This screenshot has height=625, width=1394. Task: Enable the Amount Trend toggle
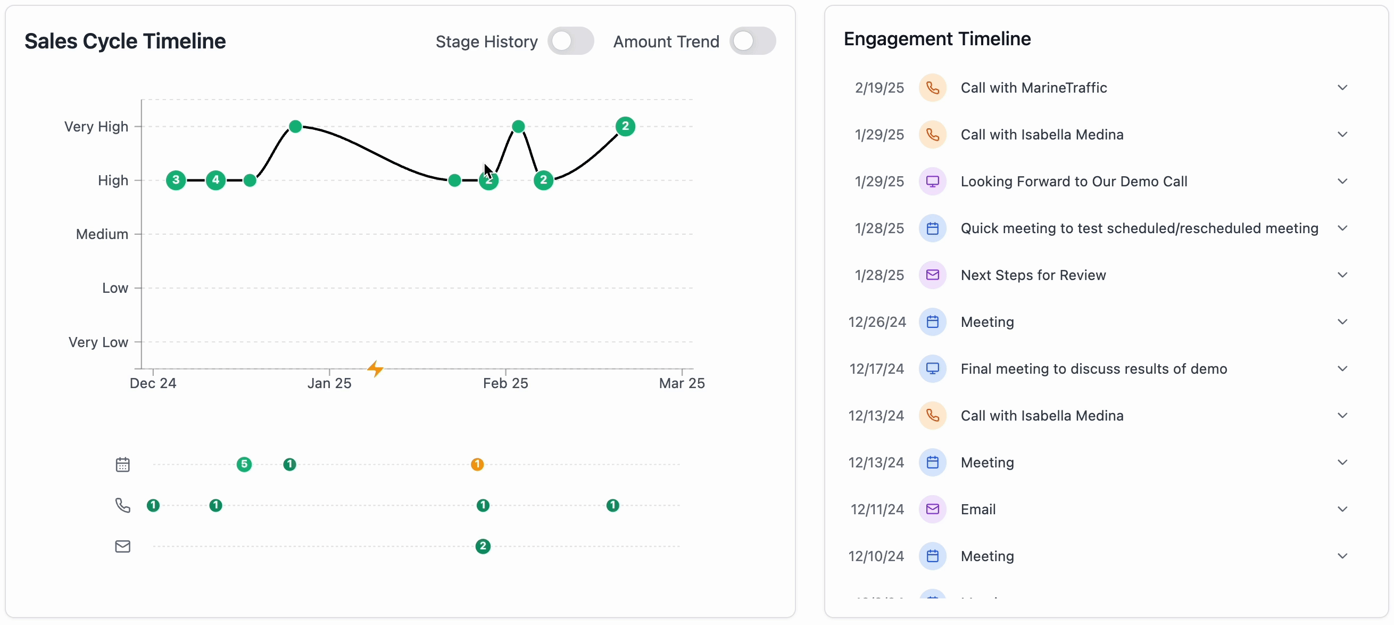[x=754, y=41]
